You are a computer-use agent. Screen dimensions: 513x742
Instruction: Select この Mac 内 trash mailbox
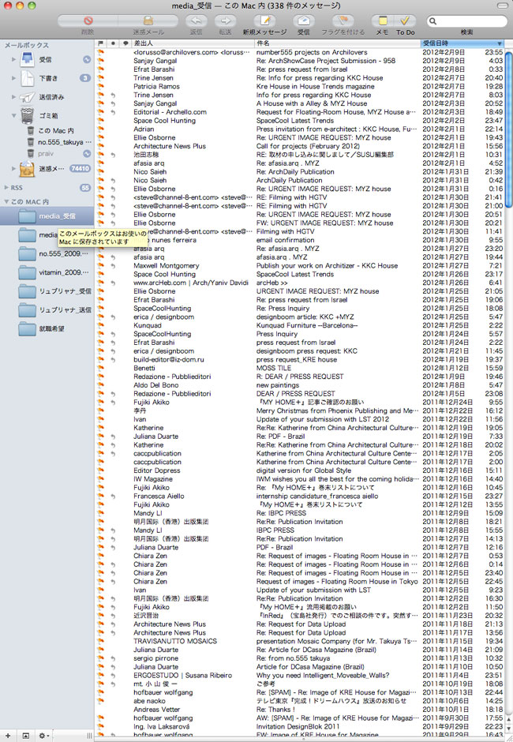(47, 130)
